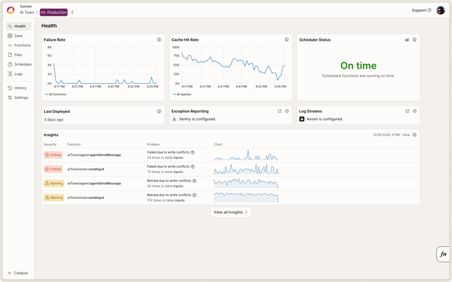452x282 pixels.
Task: Open critical agentSendMessage insight row
Action: coord(230,155)
